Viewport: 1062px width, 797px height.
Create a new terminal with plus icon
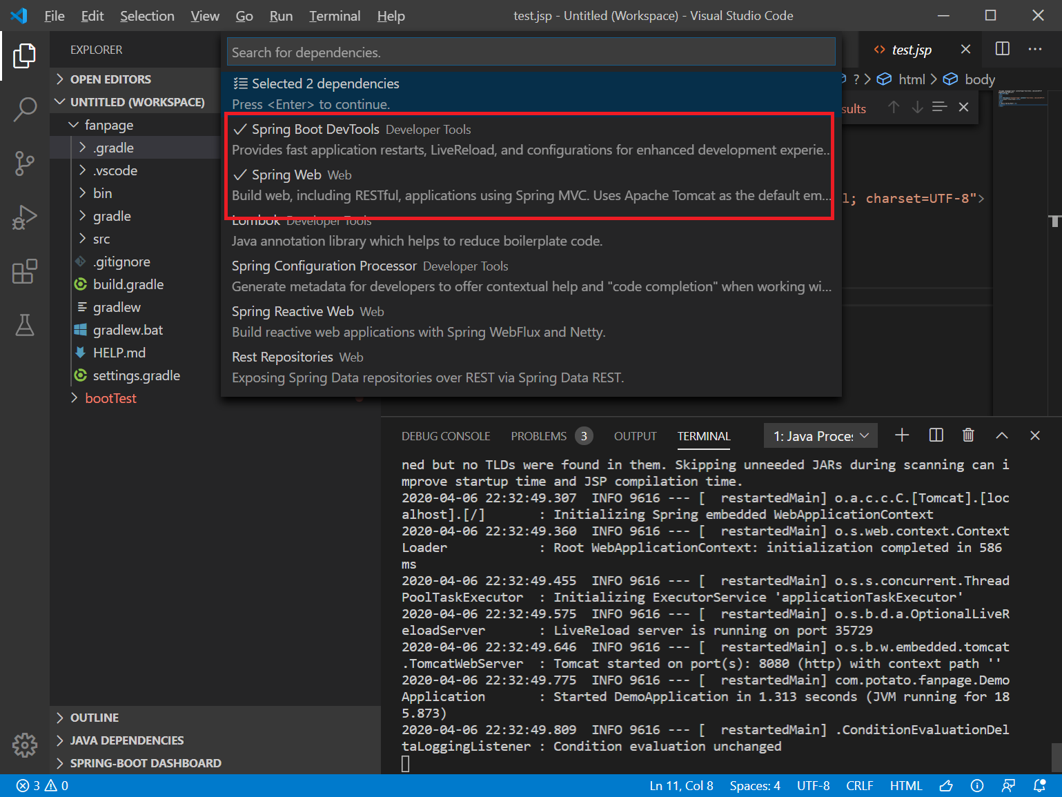coord(902,435)
